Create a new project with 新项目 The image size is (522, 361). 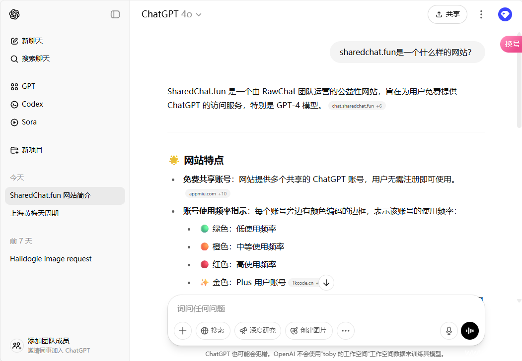tap(32, 150)
